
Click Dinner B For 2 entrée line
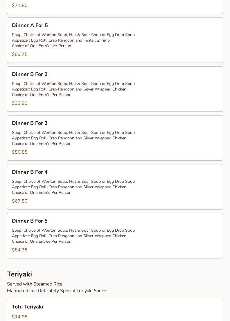click(x=42, y=95)
